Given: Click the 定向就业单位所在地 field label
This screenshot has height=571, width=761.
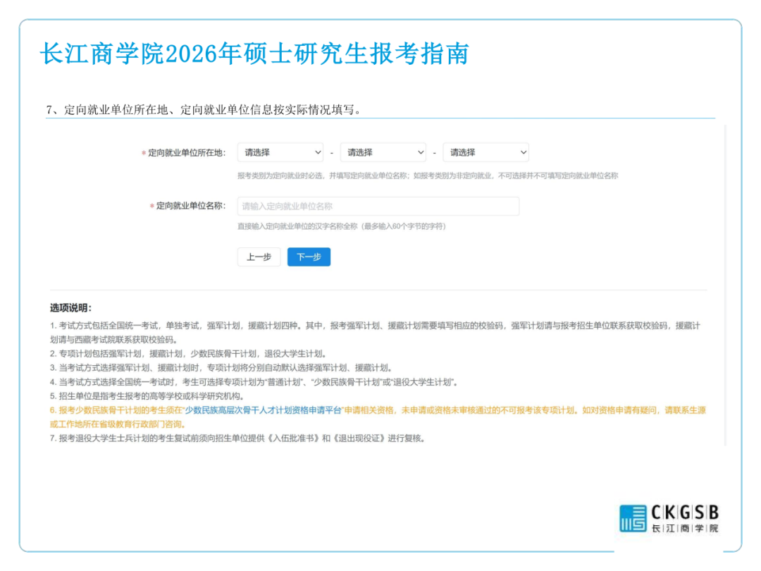Looking at the screenshot, I should (x=185, y=153).
